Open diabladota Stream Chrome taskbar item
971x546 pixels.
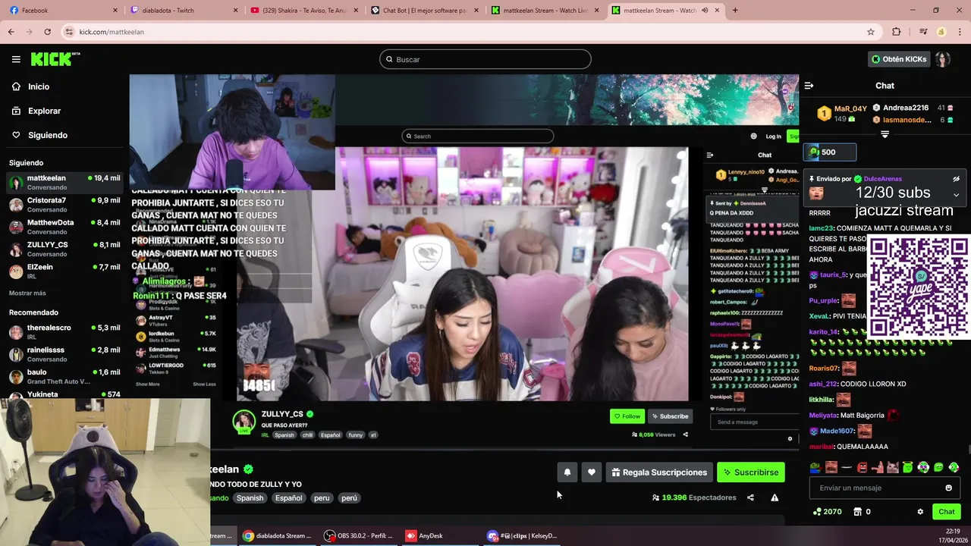pos(277,535)
